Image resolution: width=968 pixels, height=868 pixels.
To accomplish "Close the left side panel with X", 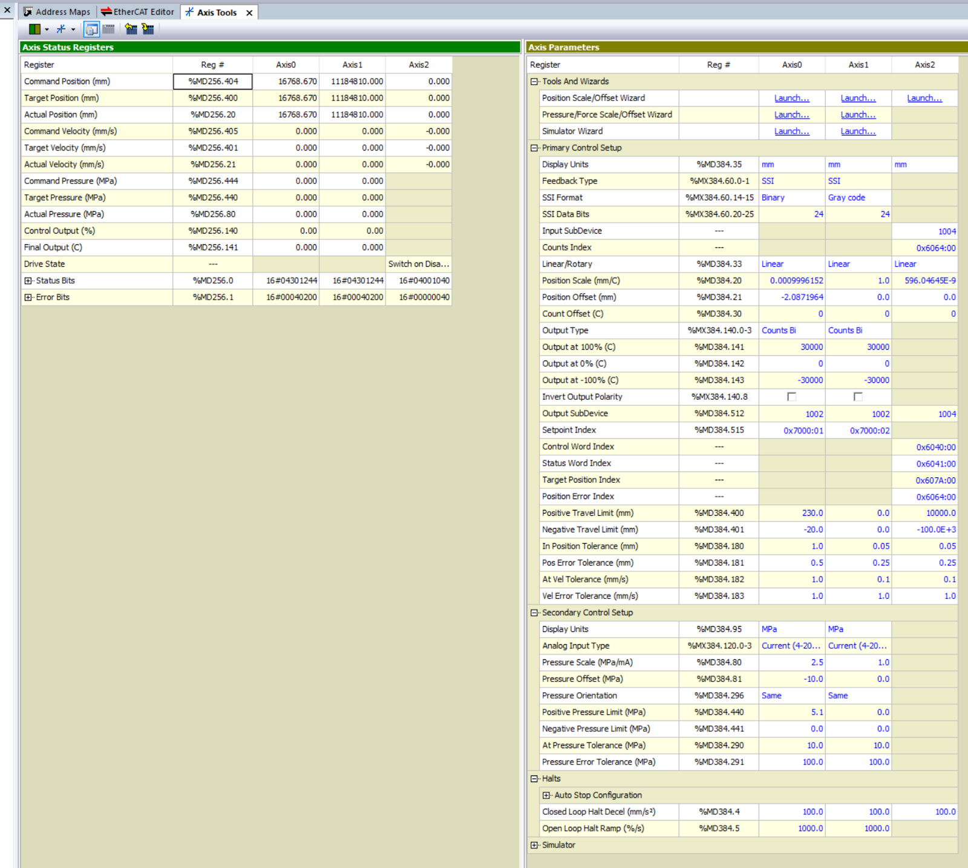I will tap(7, 10).
